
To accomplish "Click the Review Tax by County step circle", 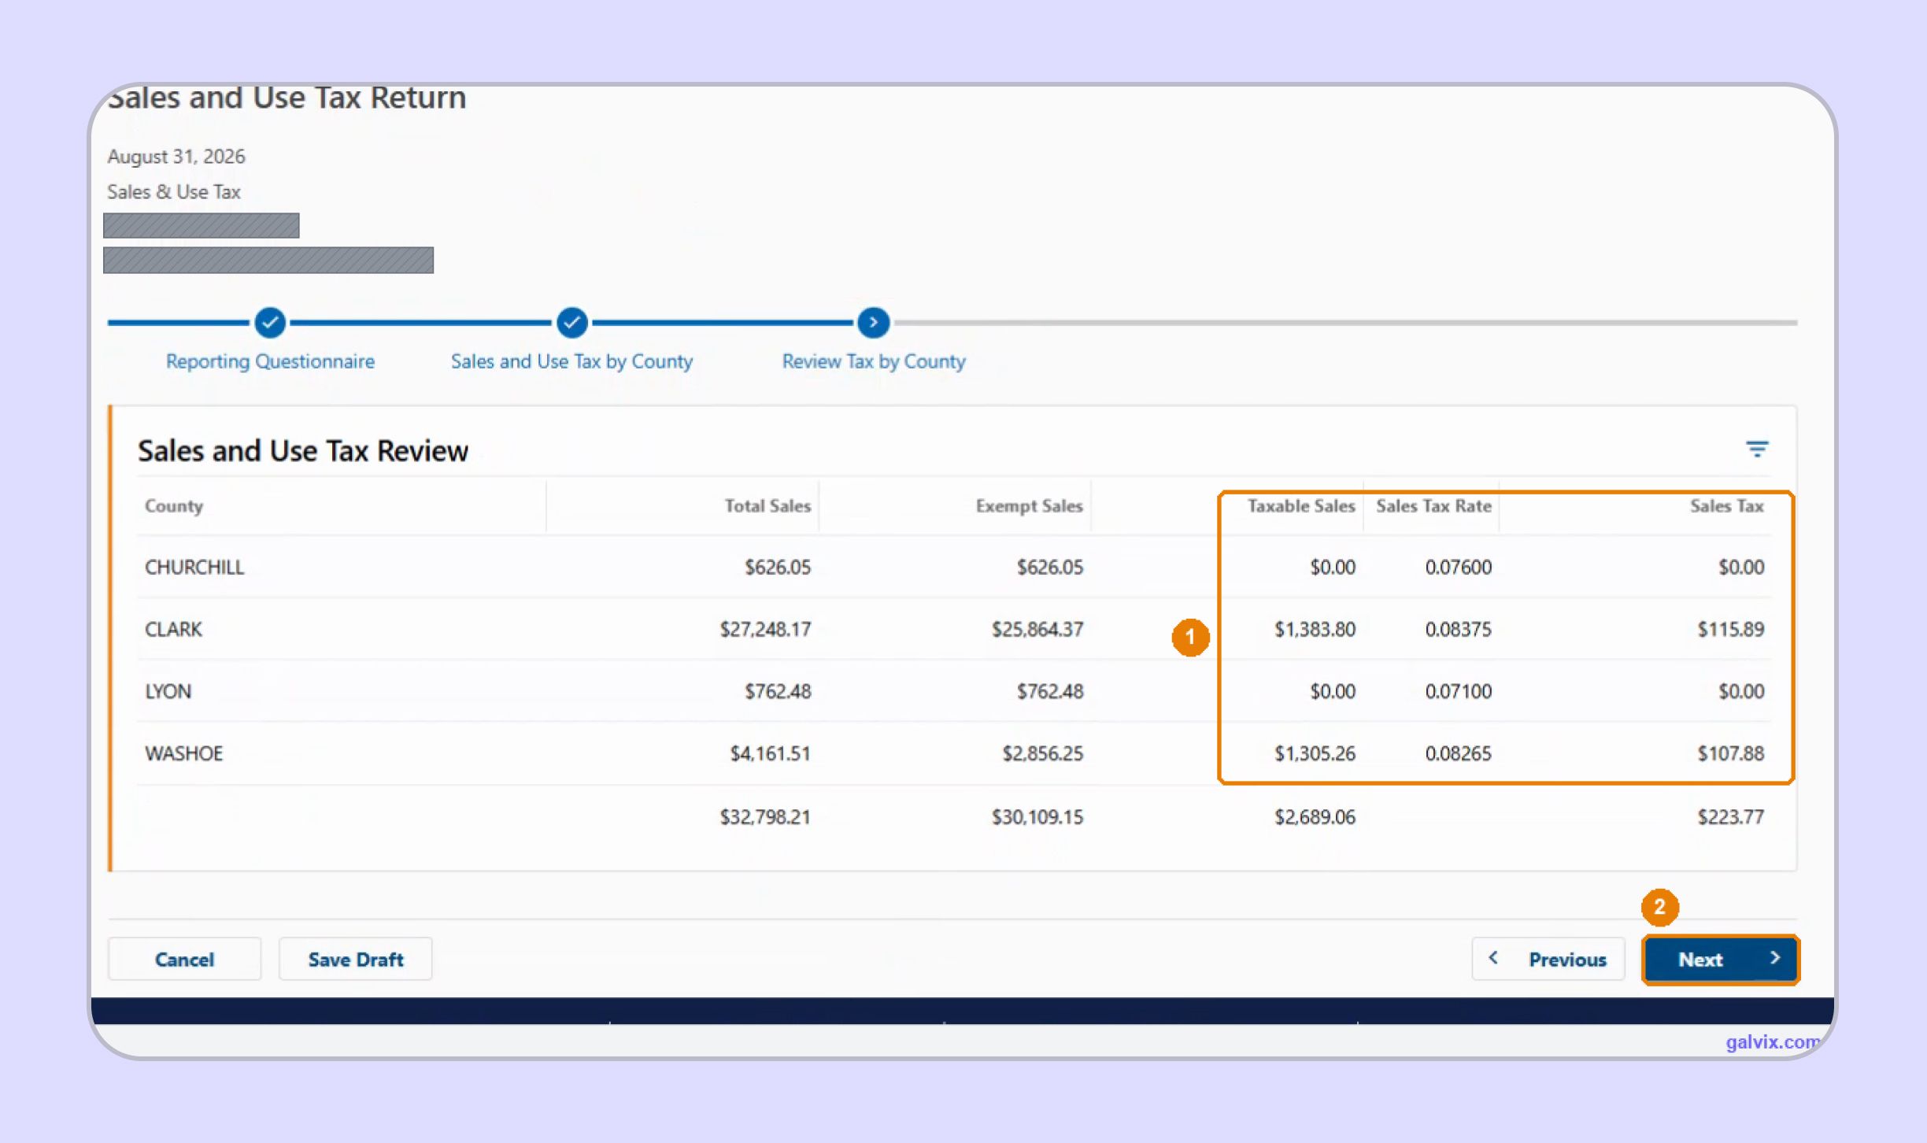I will pyautogui.click(x=873, y=322).
